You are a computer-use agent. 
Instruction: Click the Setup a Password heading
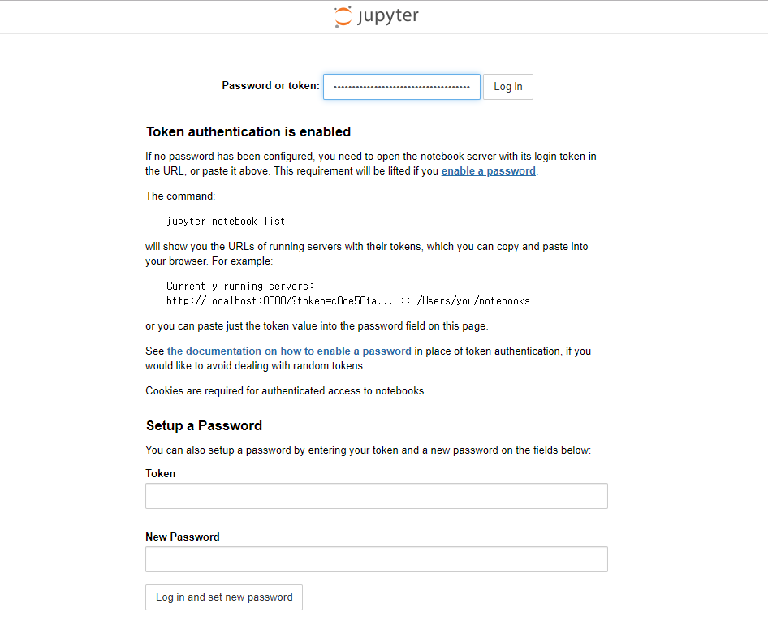click(x=204, y=425)
